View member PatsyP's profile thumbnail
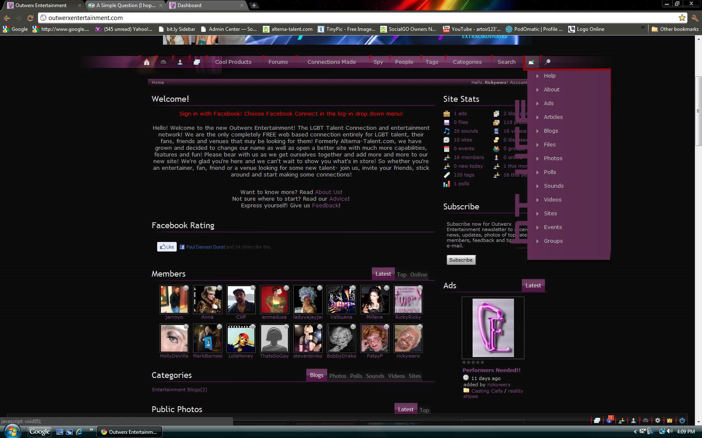This screenshot has height=438, width=702. point(375,338)
